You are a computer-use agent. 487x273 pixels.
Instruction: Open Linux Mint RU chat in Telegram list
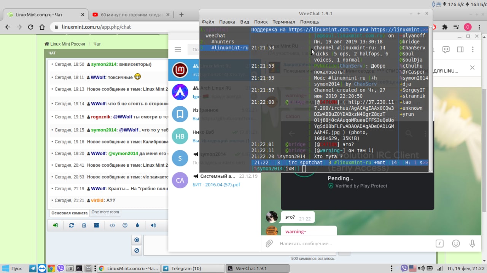point(215,70)
